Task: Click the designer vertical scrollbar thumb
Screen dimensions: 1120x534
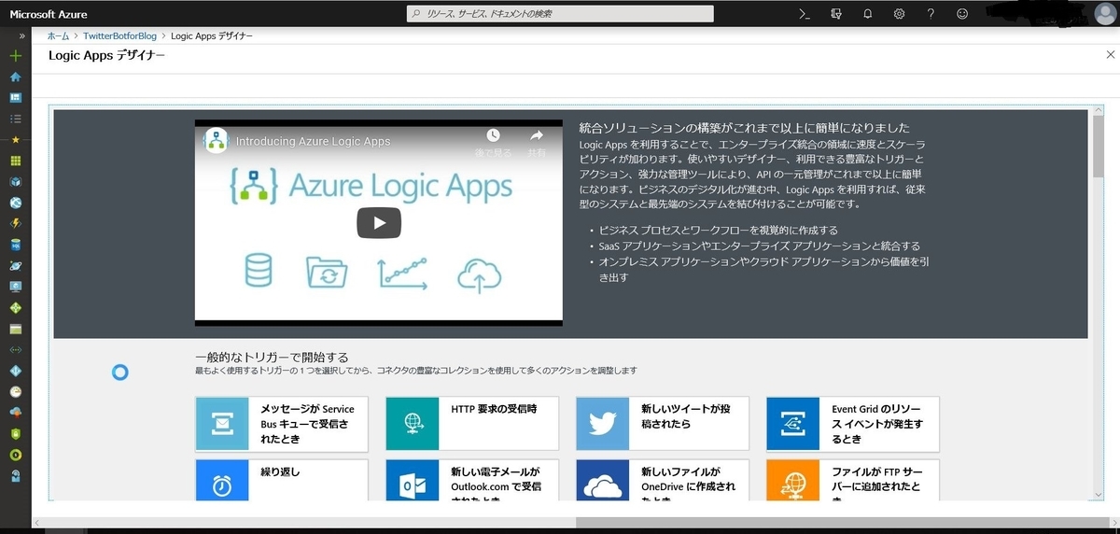Action: tap(1099, 147)
